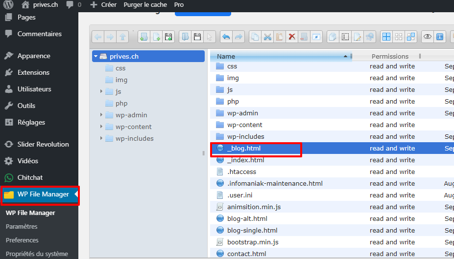454x259 pixels.
Task: Expand the wp-content folder in tree
Action: point(101,127)
